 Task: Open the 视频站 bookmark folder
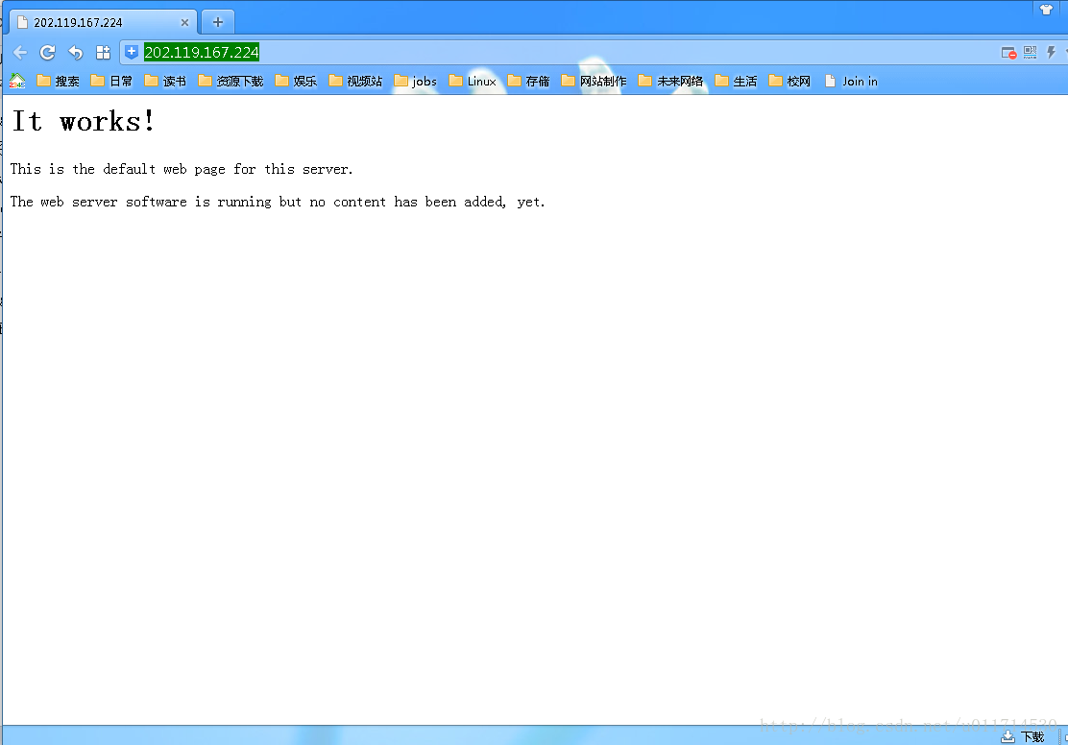pyautogui.click(x=354, y=81)
